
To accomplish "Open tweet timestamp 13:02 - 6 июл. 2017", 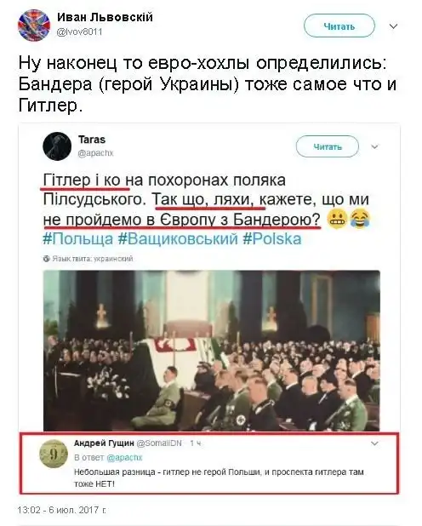I will pyautogui.click(x=62, y=510).
